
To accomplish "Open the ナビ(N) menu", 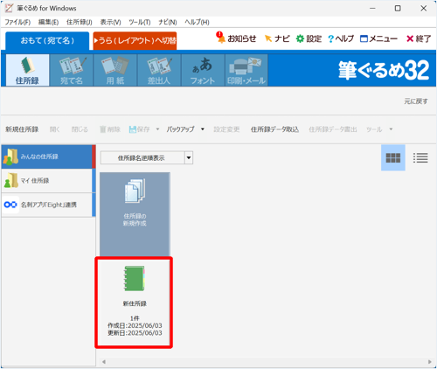I will [x=168, y=22].
